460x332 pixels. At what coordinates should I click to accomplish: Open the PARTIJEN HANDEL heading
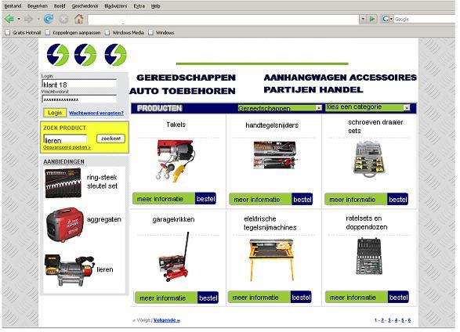(x=313, y=89)
